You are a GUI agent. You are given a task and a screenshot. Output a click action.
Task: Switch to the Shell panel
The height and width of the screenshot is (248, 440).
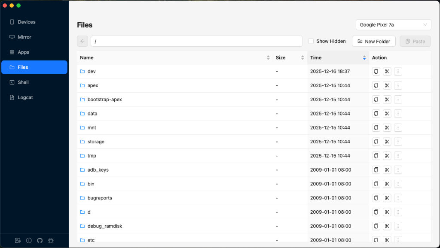click(34, 82)
